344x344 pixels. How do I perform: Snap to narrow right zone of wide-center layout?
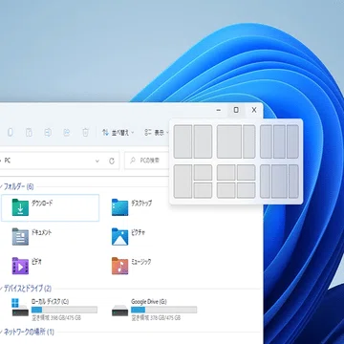[x=293, y=182]
